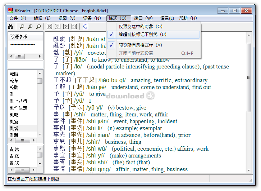Screen dimensions: 261x191
Task: Select 乾酪 in the word list
Action: [x=14, y=88]
